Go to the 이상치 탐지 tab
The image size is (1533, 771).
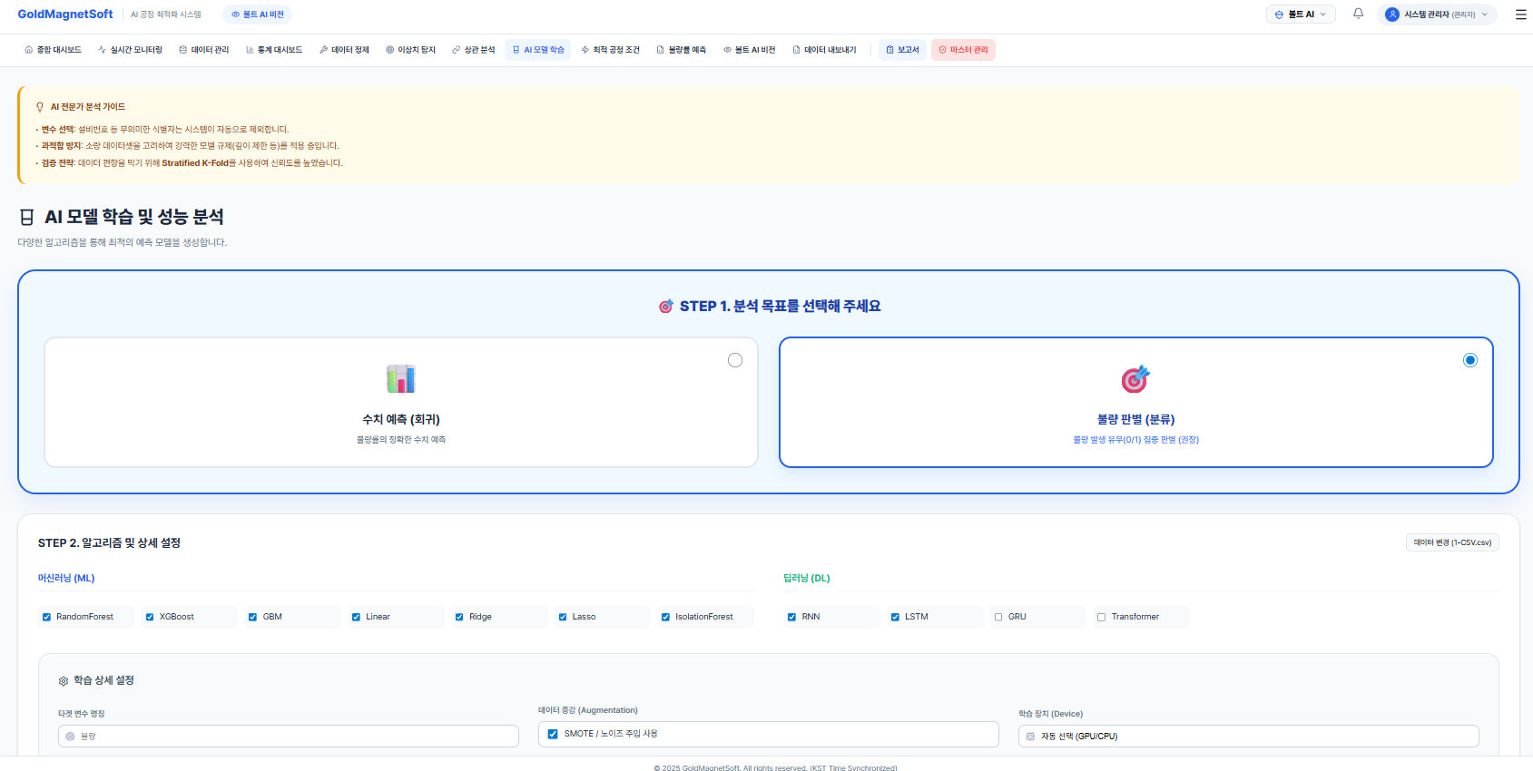point(410,50)
